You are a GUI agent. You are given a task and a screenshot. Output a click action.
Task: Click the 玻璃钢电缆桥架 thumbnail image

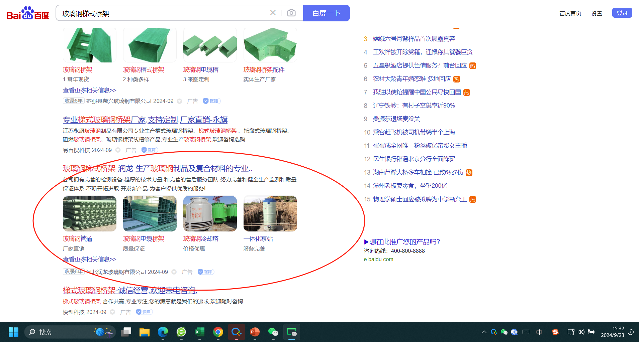coord(150,214)
